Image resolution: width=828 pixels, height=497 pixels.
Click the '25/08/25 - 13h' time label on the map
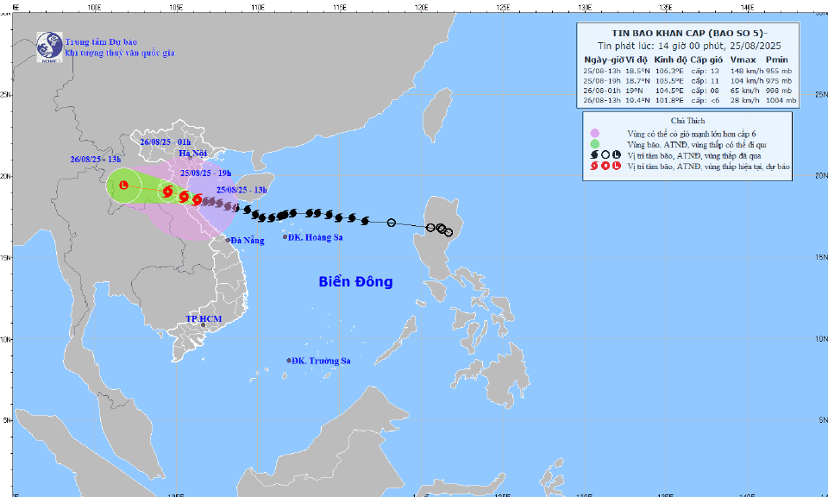[x=241, y=190]
